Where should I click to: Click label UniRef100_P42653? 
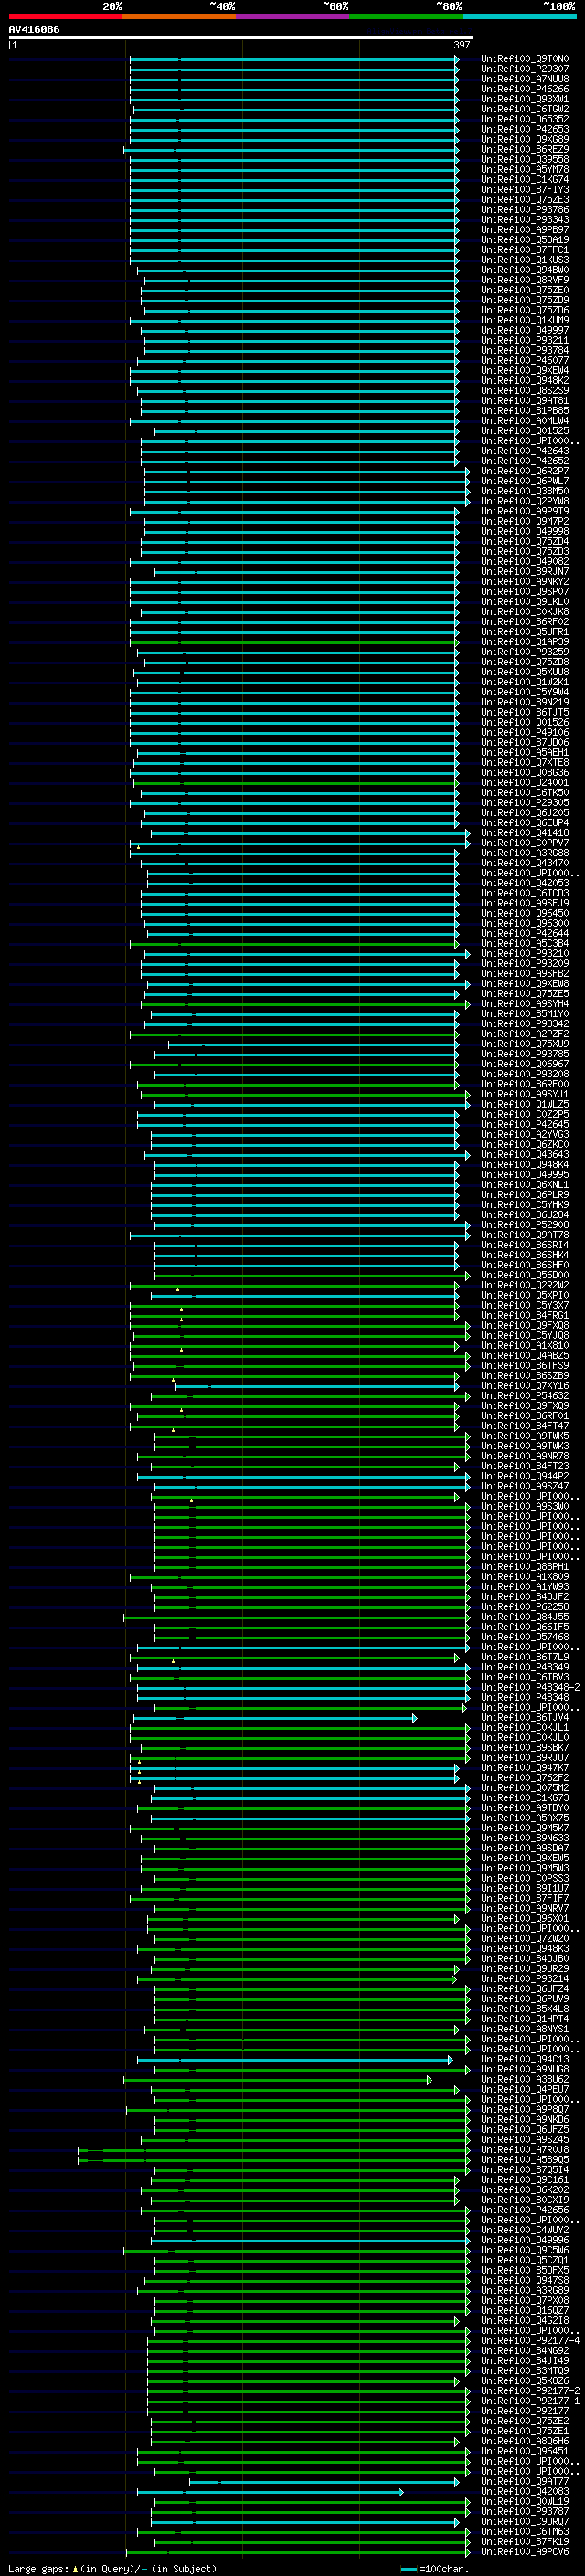525,129
